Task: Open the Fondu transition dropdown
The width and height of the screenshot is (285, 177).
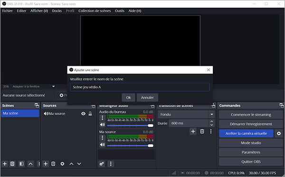Action: point(186,115)
